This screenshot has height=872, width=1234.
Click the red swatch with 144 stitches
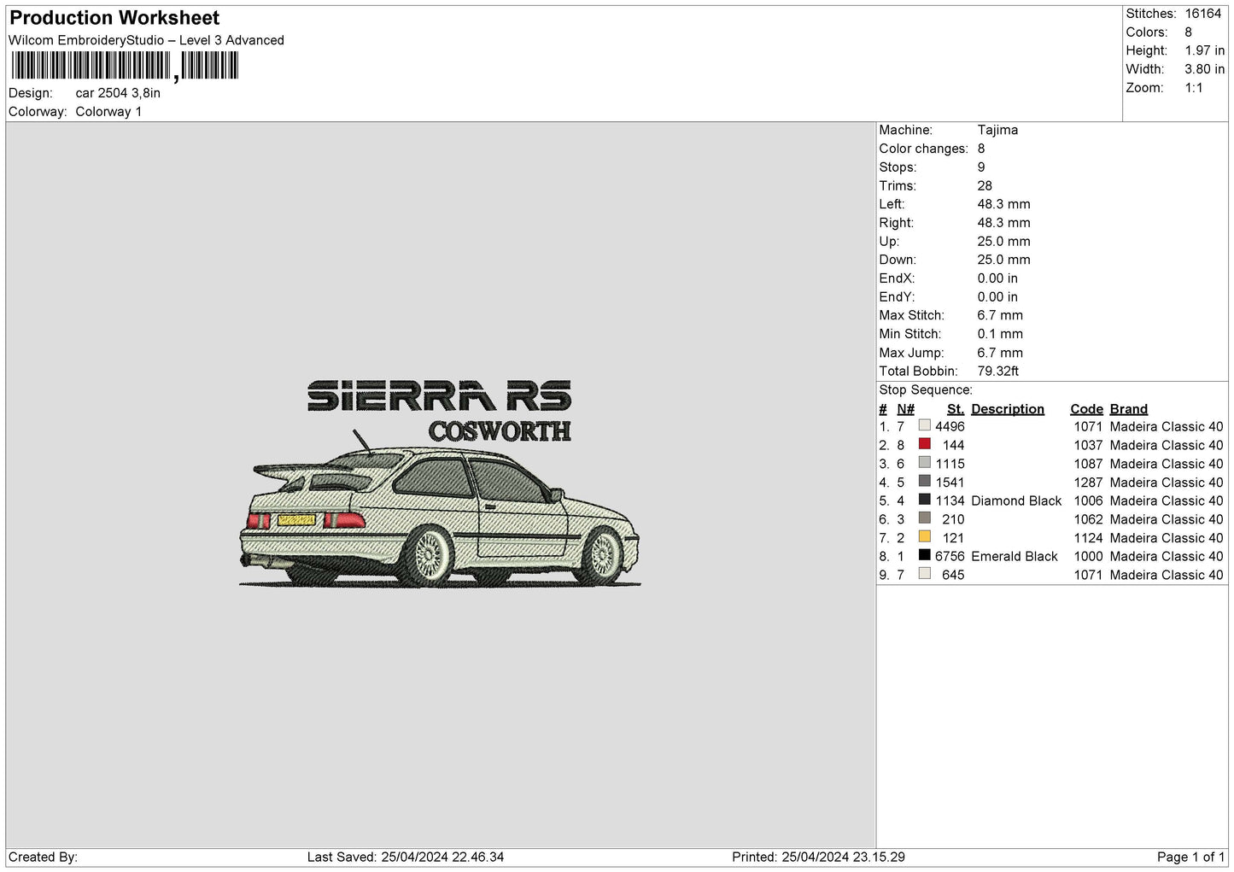(924, 444)
